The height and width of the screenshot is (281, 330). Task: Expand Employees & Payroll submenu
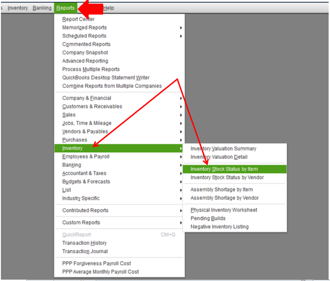click(x=120, y=156)
